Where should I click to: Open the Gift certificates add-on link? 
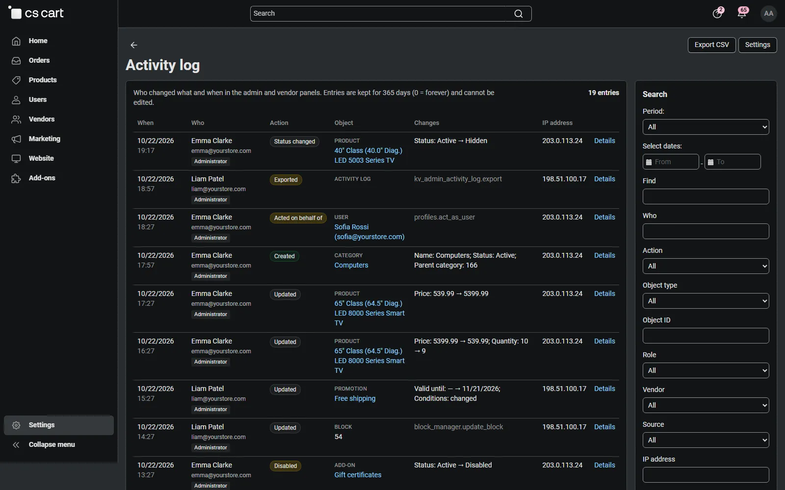358,475
